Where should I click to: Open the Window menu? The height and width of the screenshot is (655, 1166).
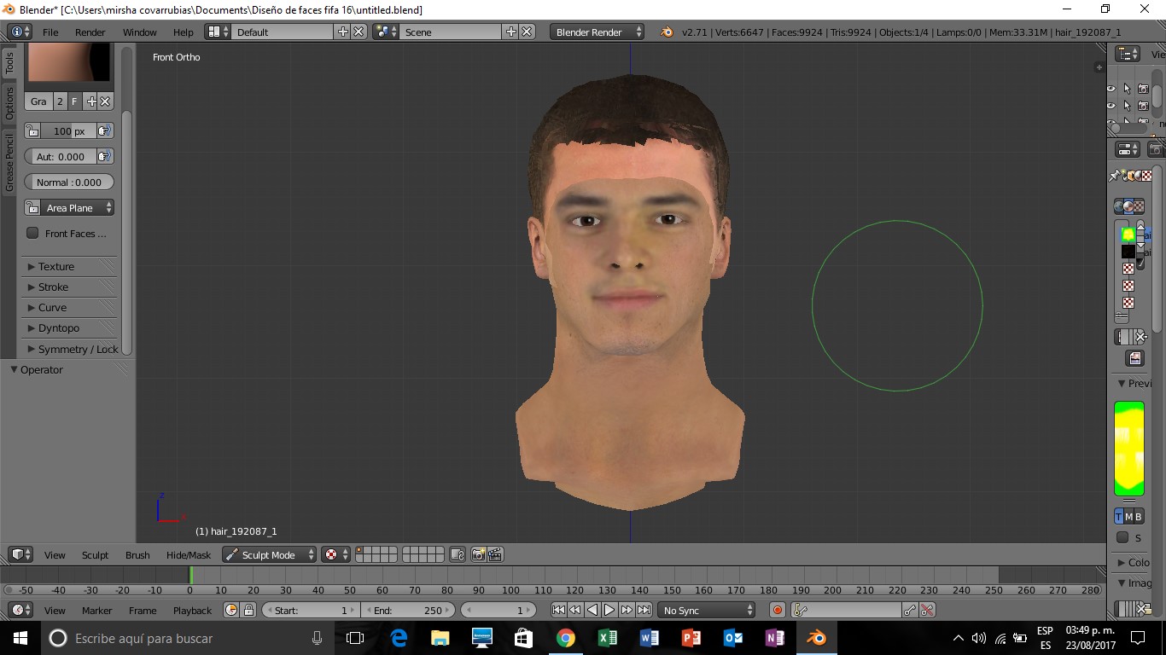(139, 32)
